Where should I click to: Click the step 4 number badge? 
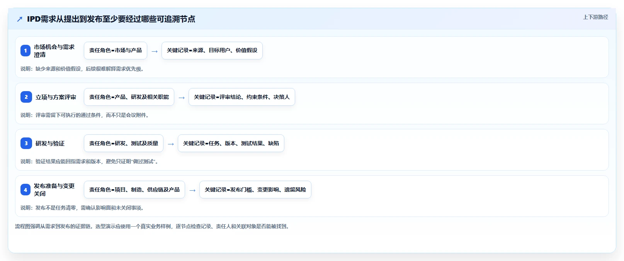coord(26,190)
